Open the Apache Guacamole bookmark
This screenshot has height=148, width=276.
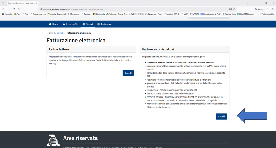click(57, 14)
